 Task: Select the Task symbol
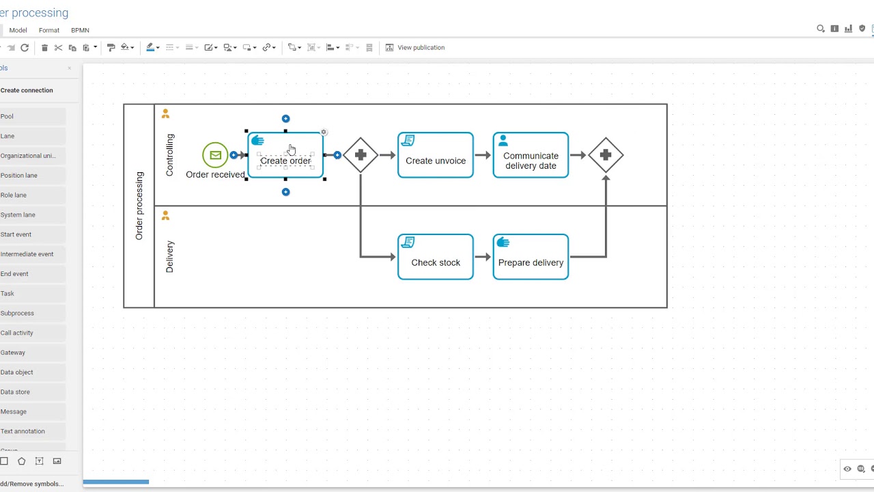33,294
